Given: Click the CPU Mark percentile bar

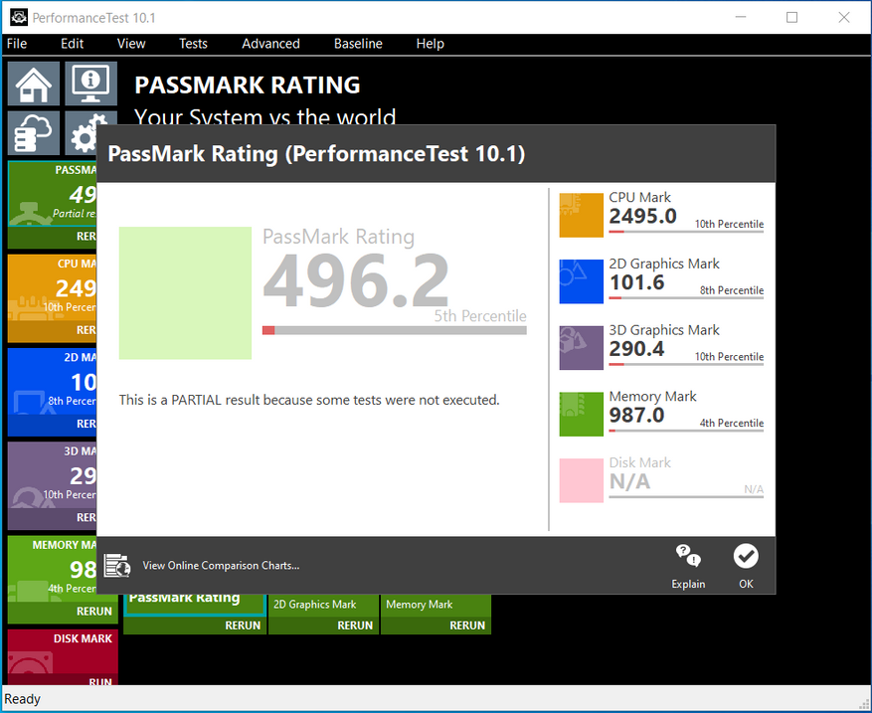Looking at the screenshot, I should (686, 232).
